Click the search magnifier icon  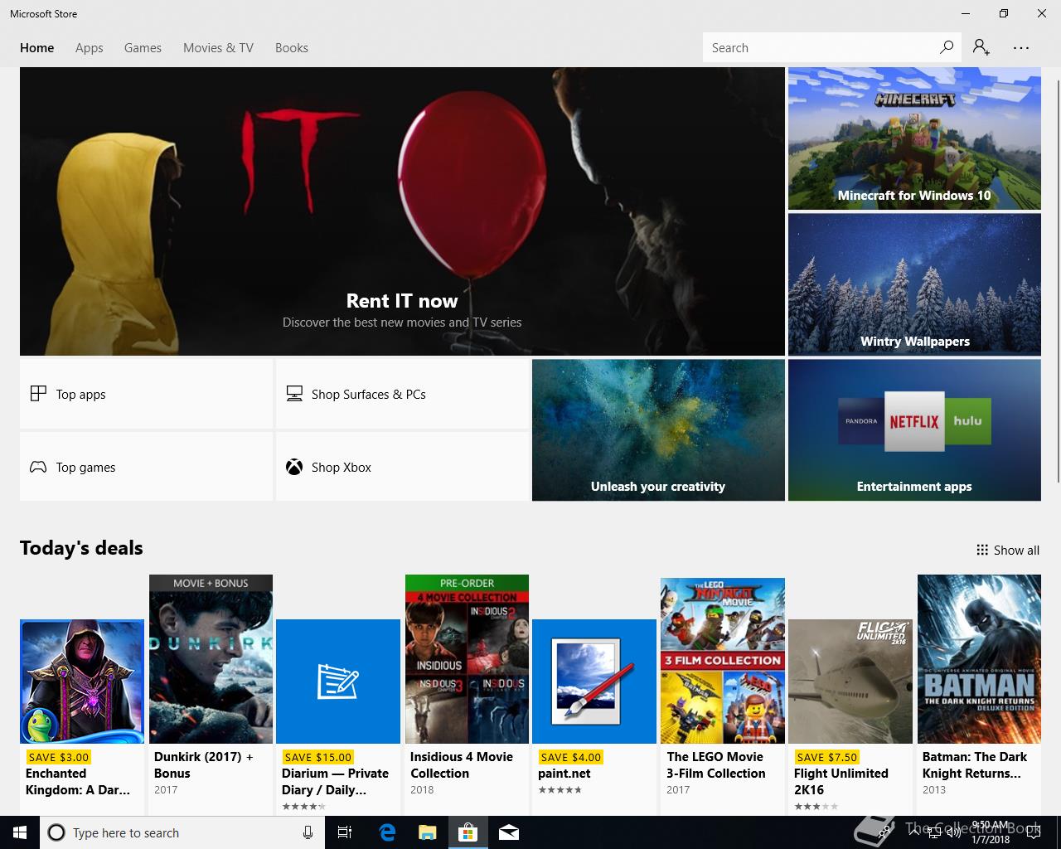[x=946, y=47]
